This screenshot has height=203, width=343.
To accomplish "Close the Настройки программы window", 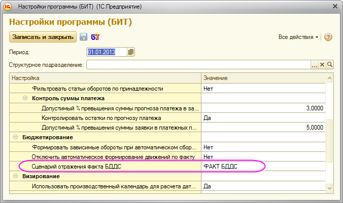I will point(335,7).
